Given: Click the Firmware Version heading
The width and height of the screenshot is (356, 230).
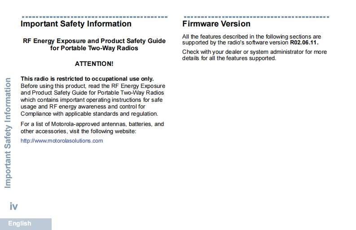Looking at the screenshot, I should click(216, 24).
